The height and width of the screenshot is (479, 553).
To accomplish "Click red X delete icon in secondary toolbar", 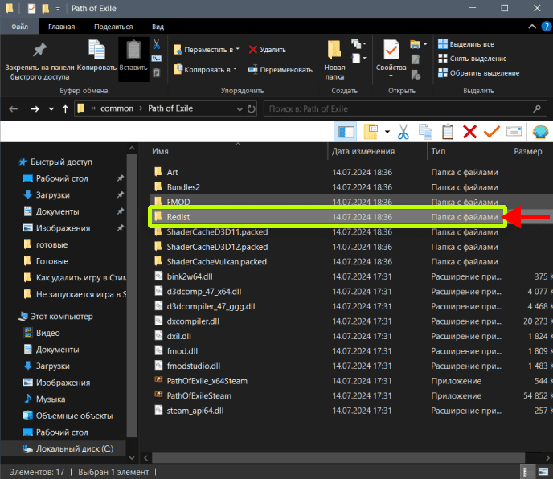I will pyautogui.click(x=469, y=133).
